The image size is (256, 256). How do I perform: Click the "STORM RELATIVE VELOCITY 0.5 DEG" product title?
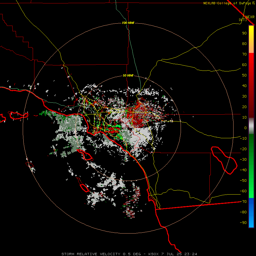[x=101, y=254]
